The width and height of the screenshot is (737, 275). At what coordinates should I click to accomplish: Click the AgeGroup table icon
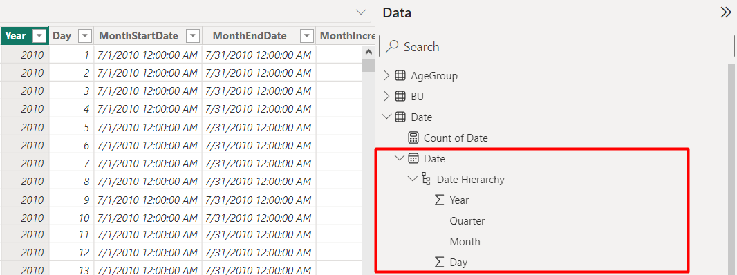400,75
